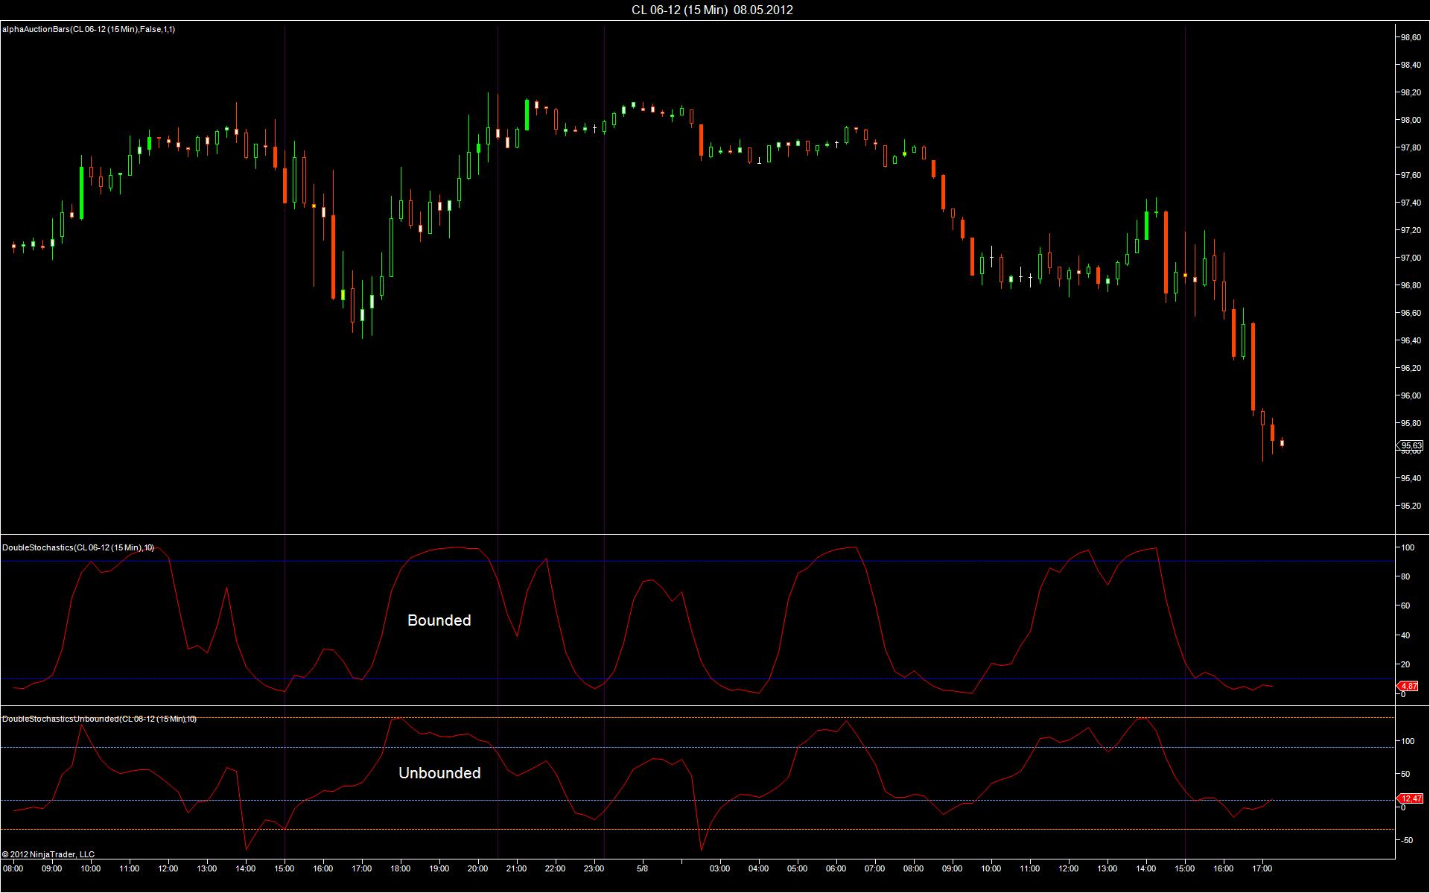The width and height of the screenshot is (1430, 893).
Task: Click the 97,00 price axis label
Action: 1411,258
